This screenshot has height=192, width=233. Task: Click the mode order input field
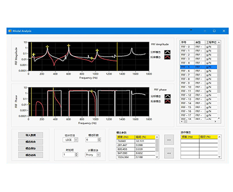coord(92,139)
